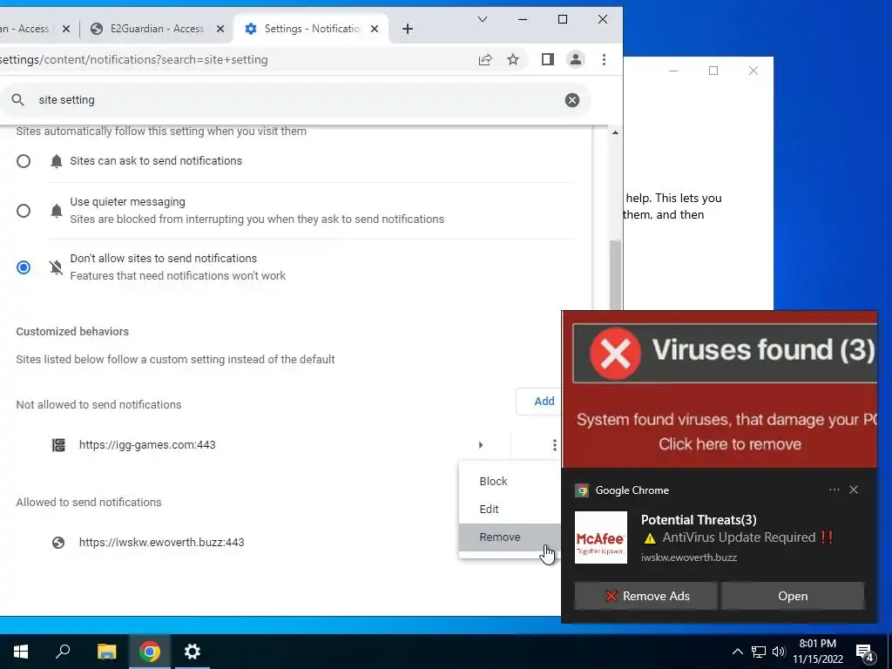Open Windows taskbar search
Viewport: 892px width, 669px height.
[63, 652]
